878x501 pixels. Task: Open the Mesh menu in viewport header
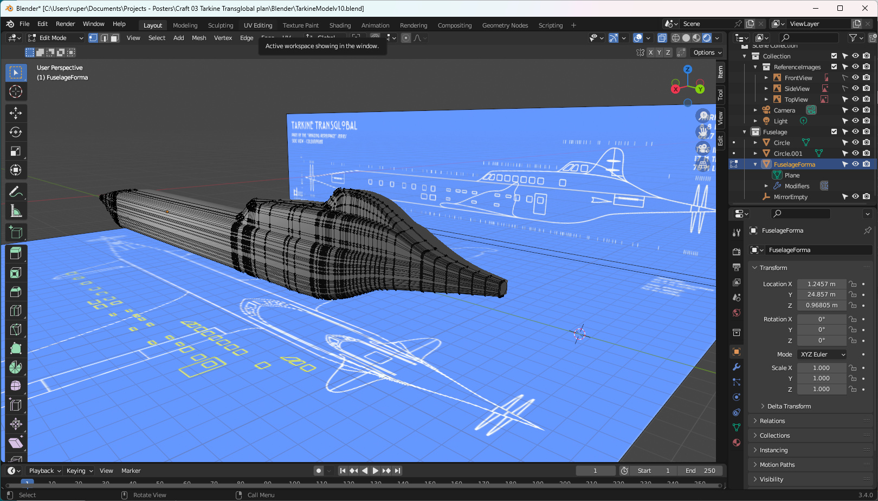(199, 38)
